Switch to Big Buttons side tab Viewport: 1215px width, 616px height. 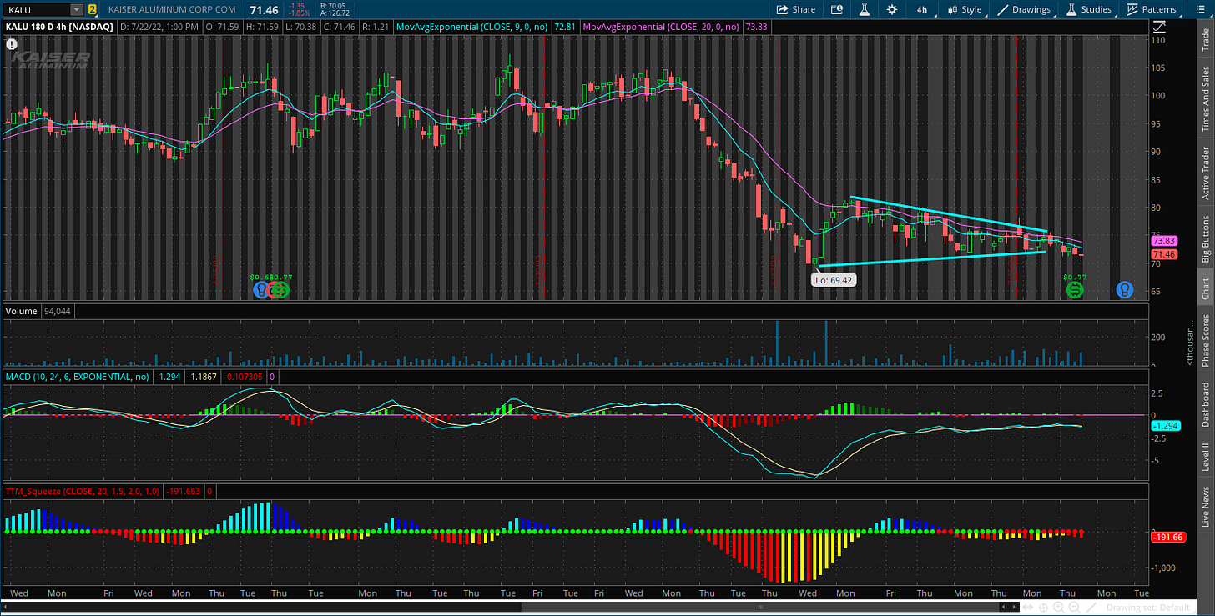tap(1206, 239)
